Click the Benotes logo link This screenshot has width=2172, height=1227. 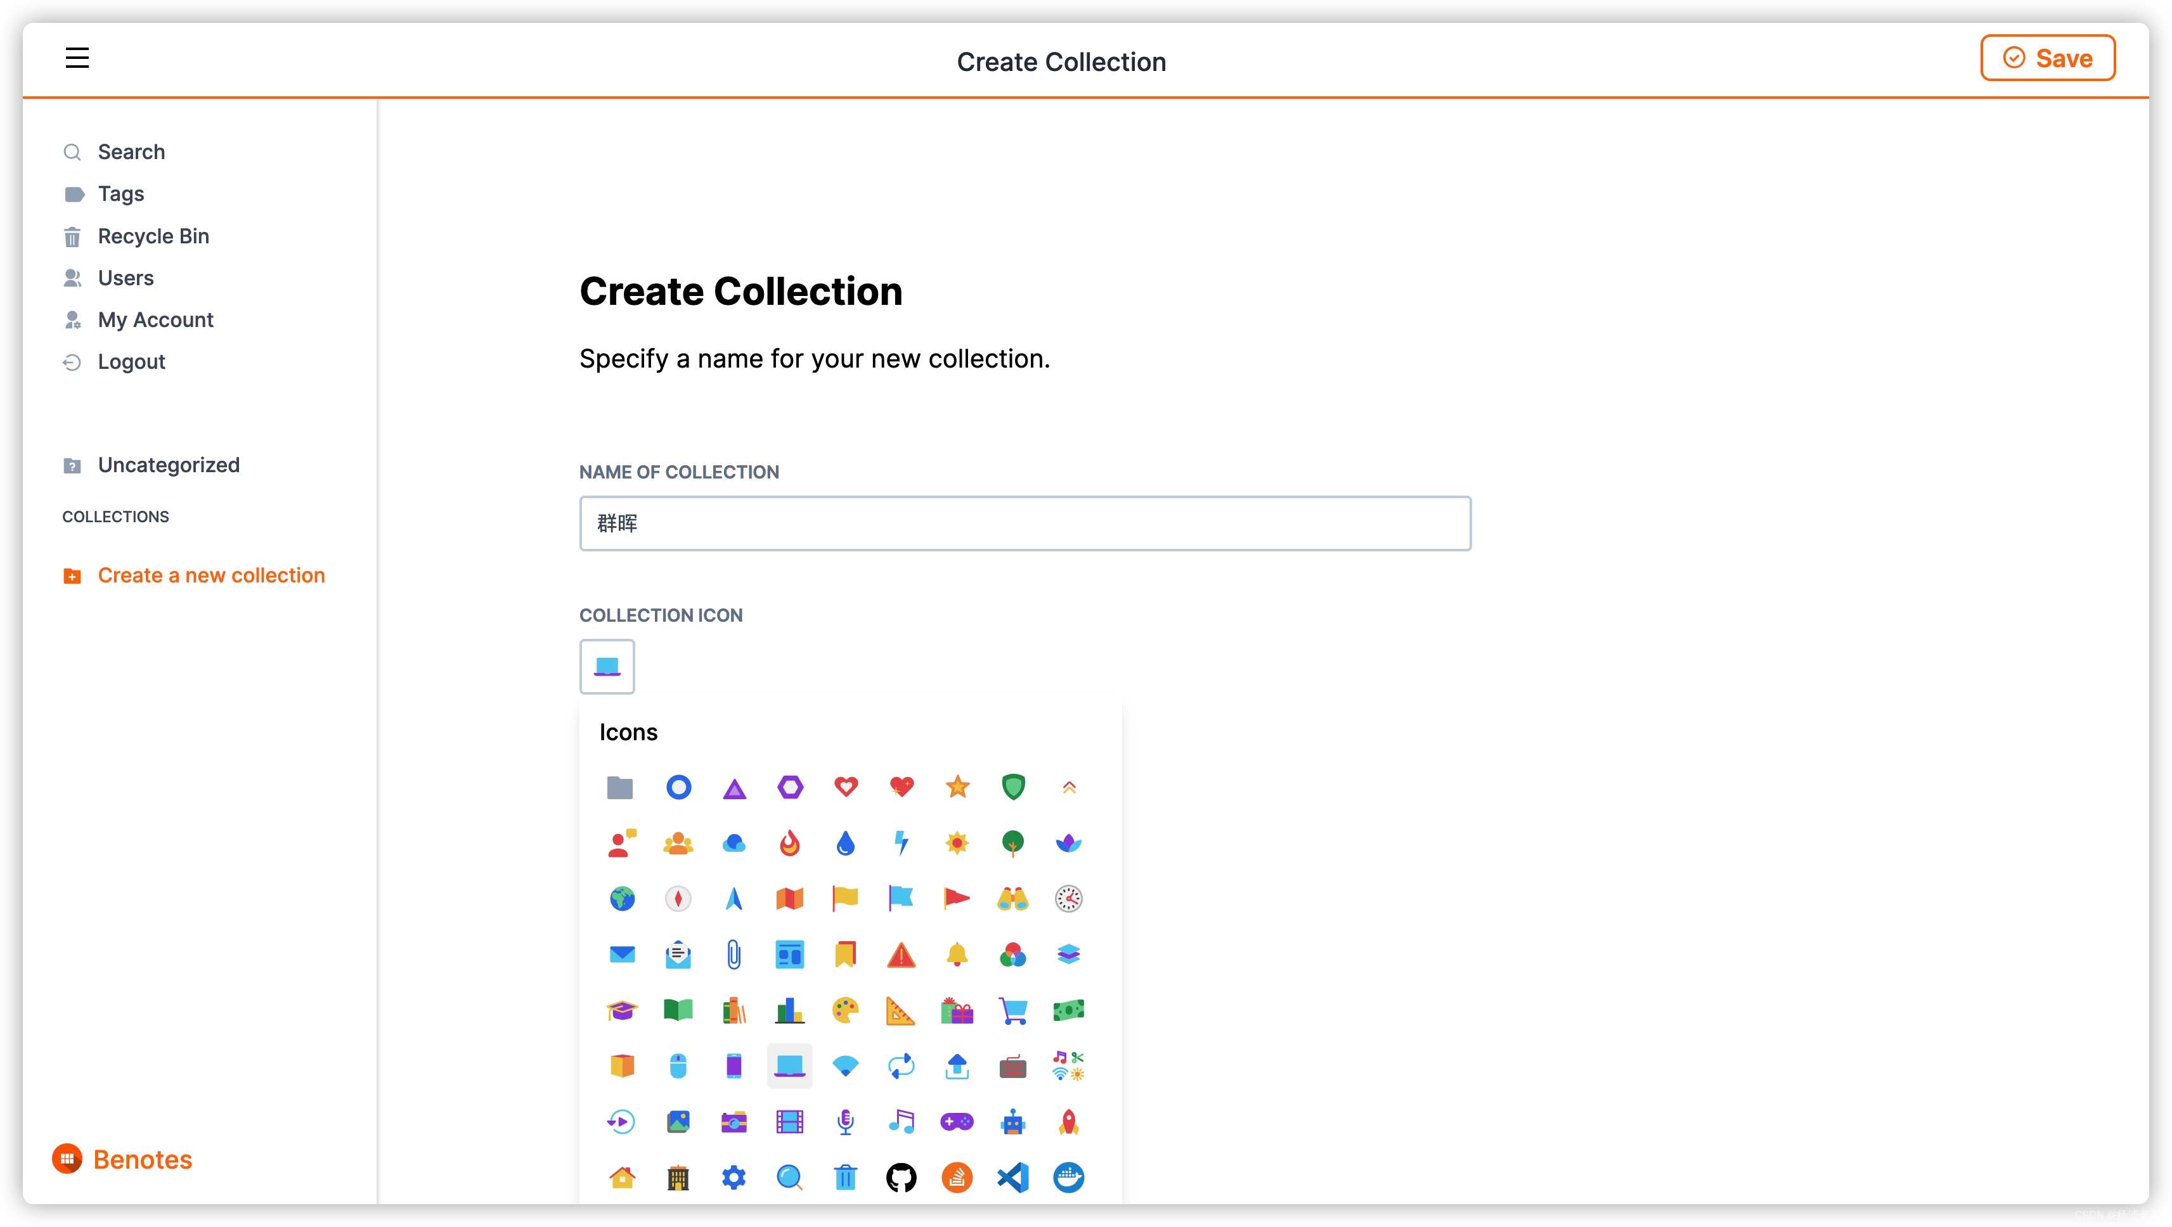(122, 1159)
